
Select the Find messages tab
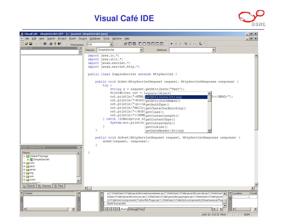[x=141, y=209]
